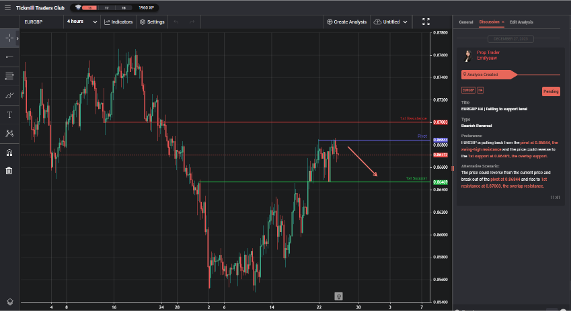Expand the cursor tool options arrow
Viewport: 571px width, 312px height.
(x=17, y=38)
